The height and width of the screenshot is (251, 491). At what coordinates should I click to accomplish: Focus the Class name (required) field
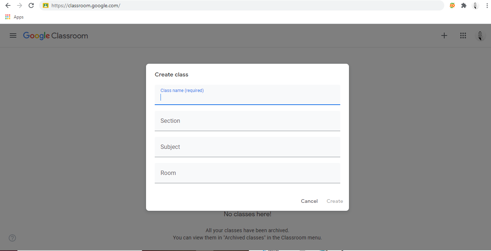pos(247,97)
